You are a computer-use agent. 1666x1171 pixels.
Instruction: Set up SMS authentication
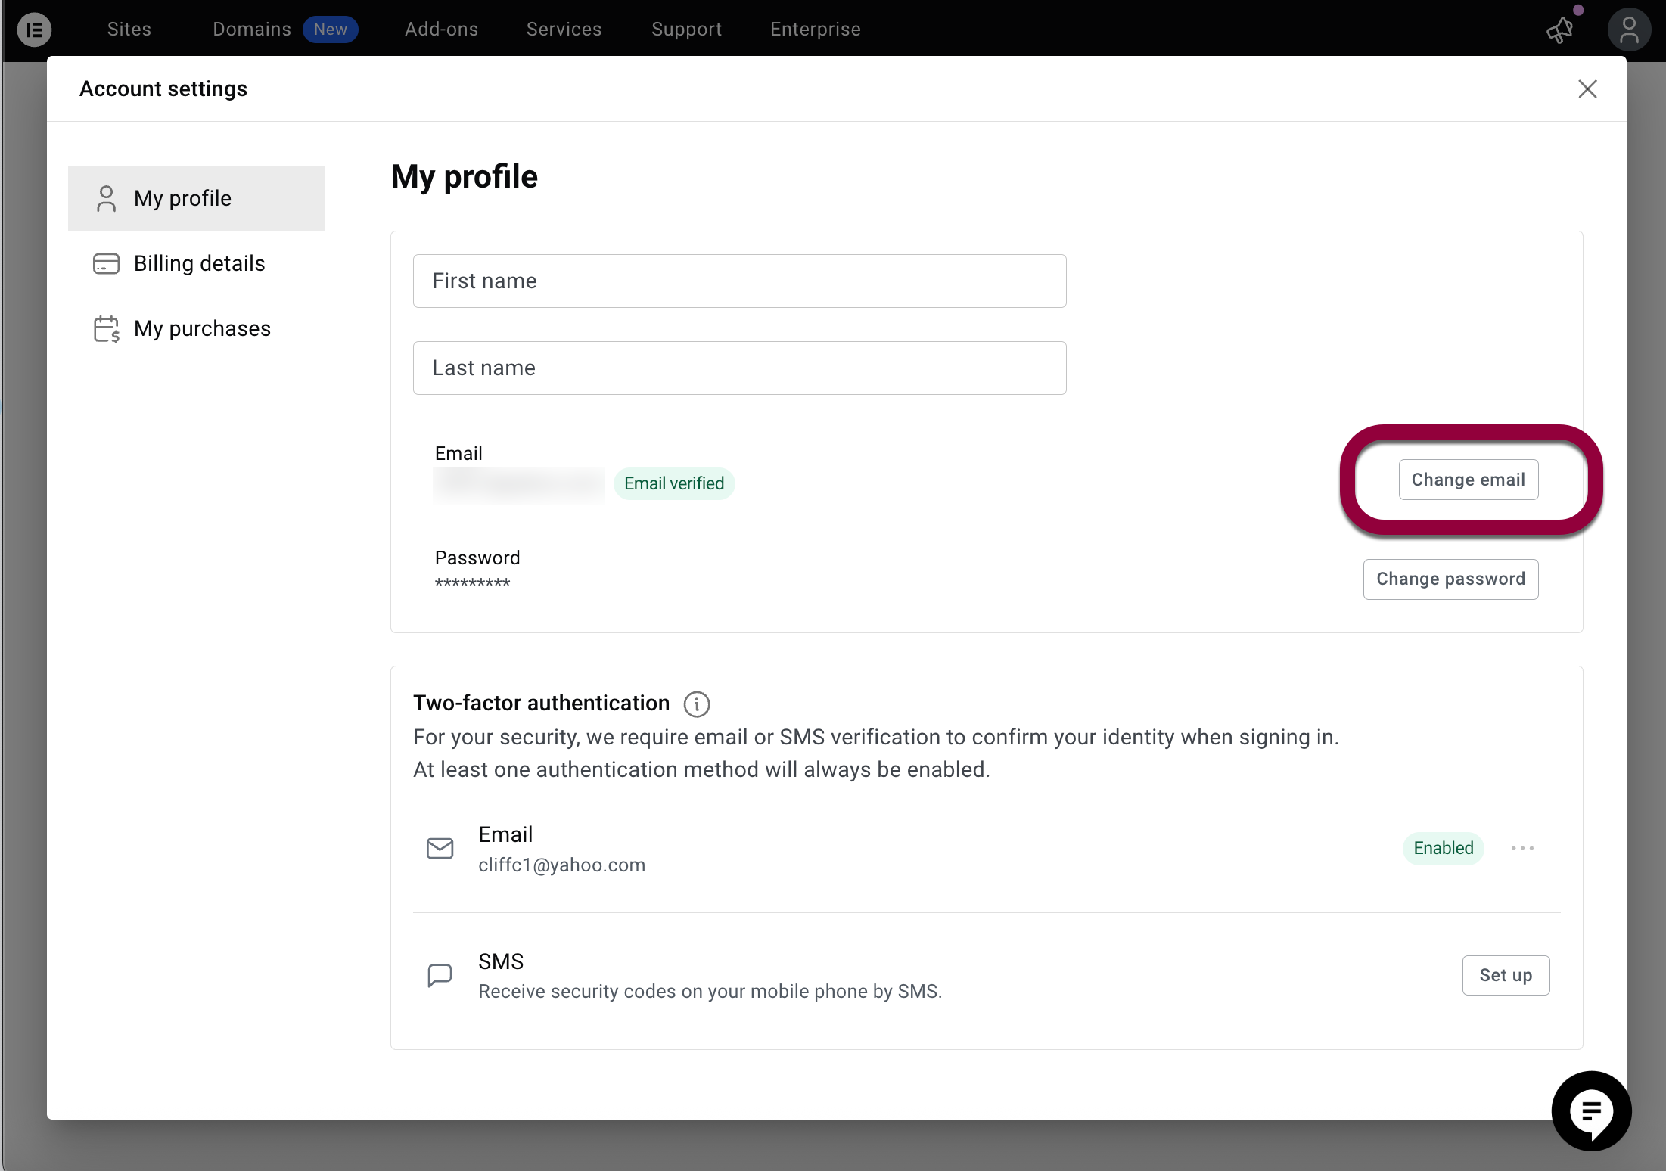(1506, 975)
